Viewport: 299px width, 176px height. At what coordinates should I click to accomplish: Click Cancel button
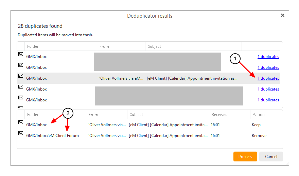point(271,157)
